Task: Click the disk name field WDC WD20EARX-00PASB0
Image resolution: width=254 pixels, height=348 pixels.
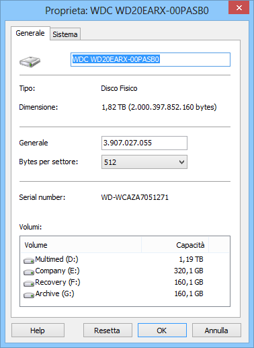Action: tap(151, 59)
